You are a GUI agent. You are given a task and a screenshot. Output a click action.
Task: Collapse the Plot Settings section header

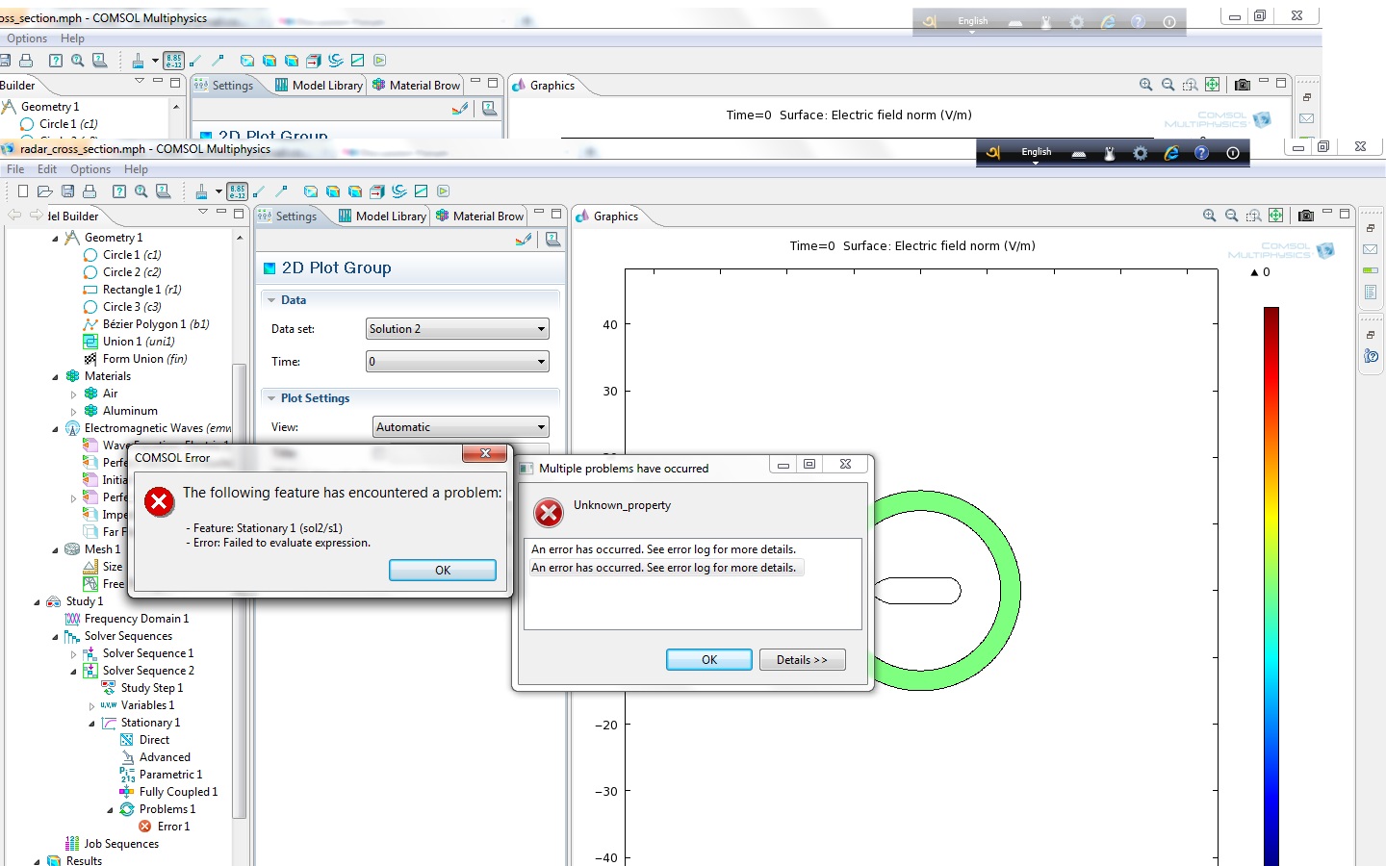click(x=410, y=398)
